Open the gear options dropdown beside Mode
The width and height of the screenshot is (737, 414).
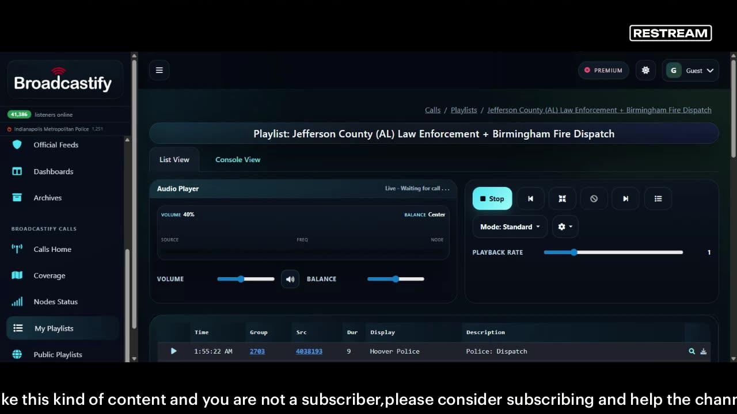tap(565, 227)
